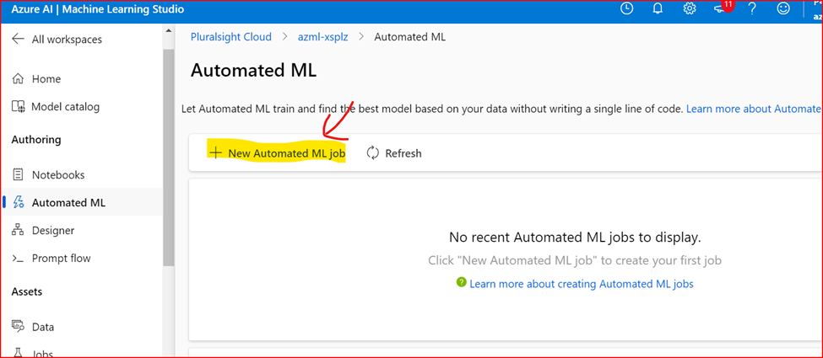Screen dimensions: 823x358
Task: Open azml-xsplz breadcrumb link
Action: pos(324,37)
